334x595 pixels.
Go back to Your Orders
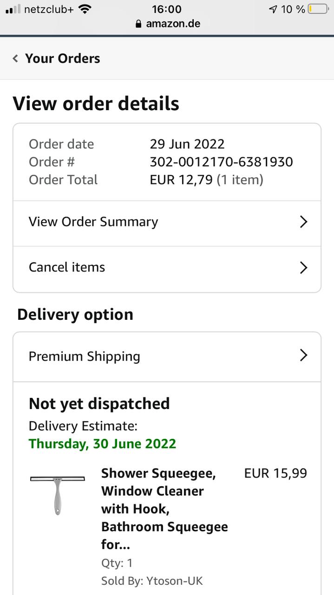(62, 59)
